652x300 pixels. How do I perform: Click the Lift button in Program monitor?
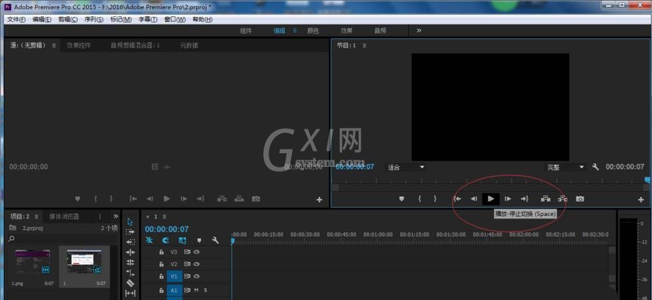[x=546, y=199]
